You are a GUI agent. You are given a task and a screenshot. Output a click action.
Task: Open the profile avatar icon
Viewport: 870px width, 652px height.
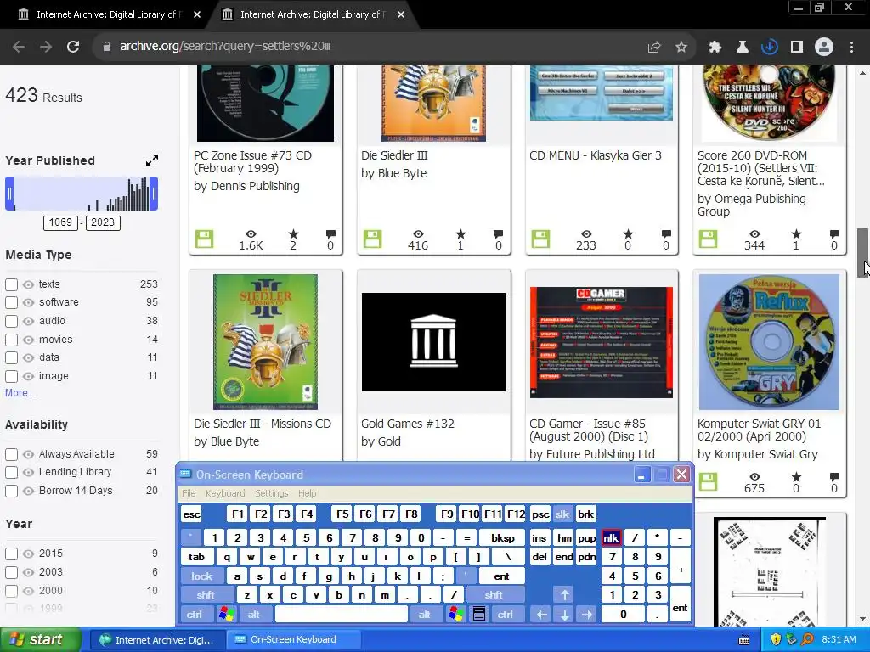point(824,48)
